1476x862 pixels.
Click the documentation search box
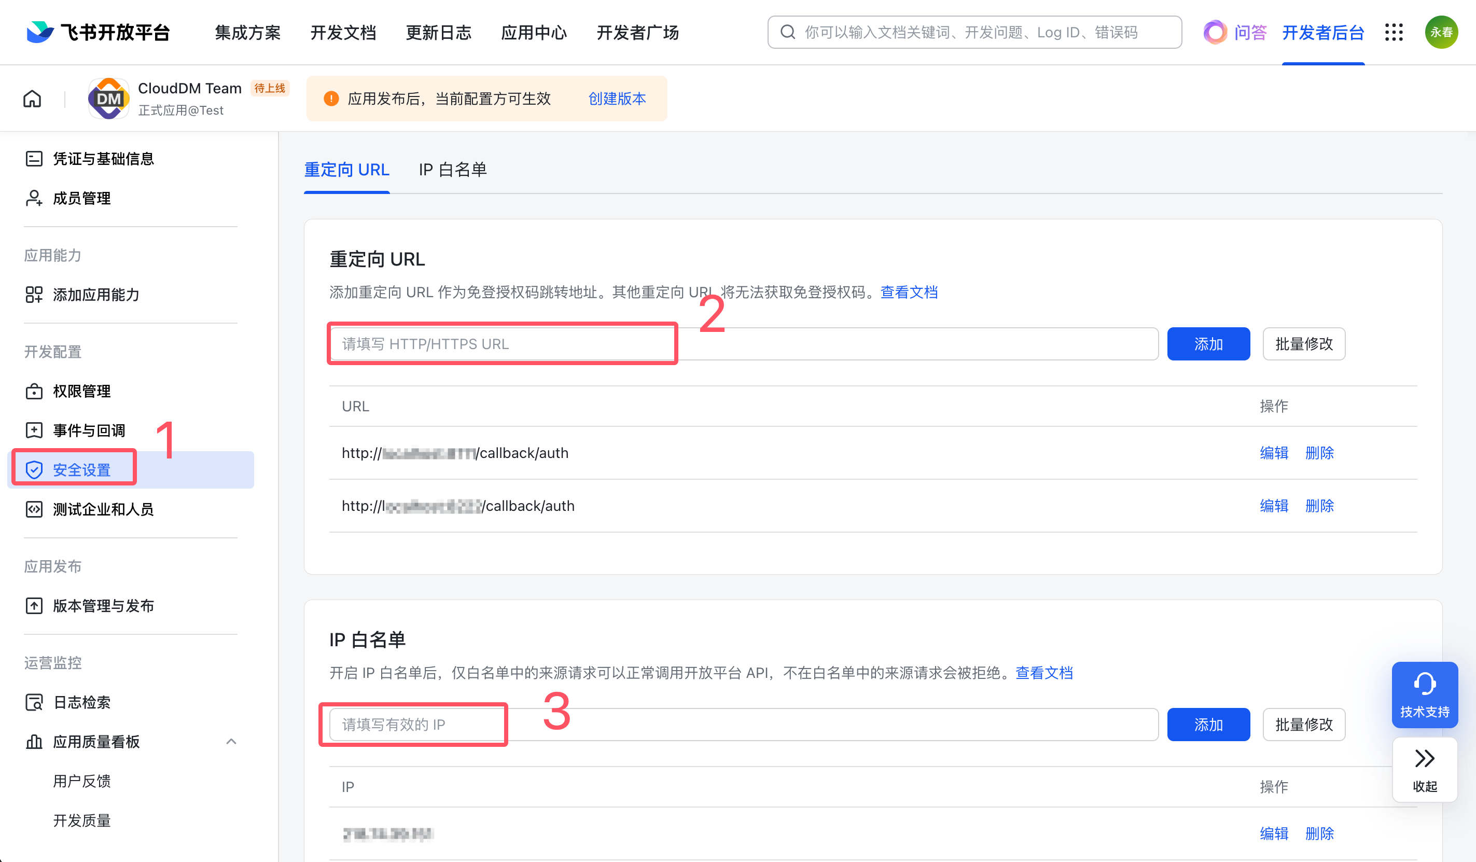974,32
